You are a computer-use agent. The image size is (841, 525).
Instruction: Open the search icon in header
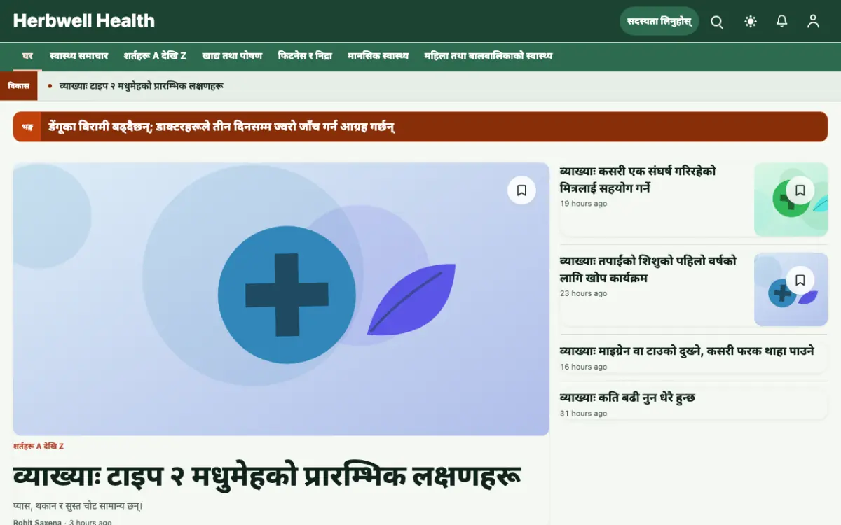[x=717, y=22]
